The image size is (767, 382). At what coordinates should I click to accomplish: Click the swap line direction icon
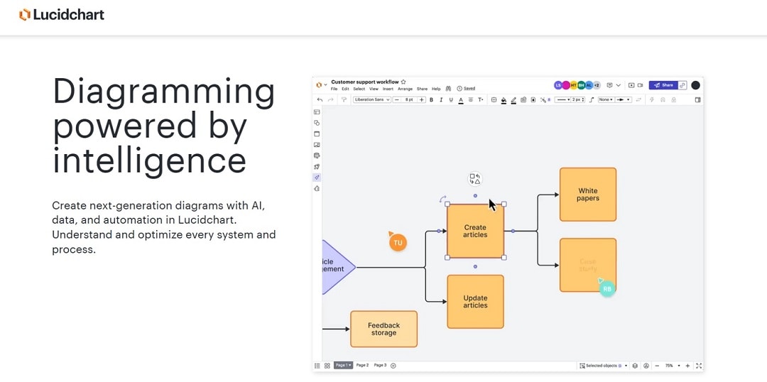click(638, 100)
